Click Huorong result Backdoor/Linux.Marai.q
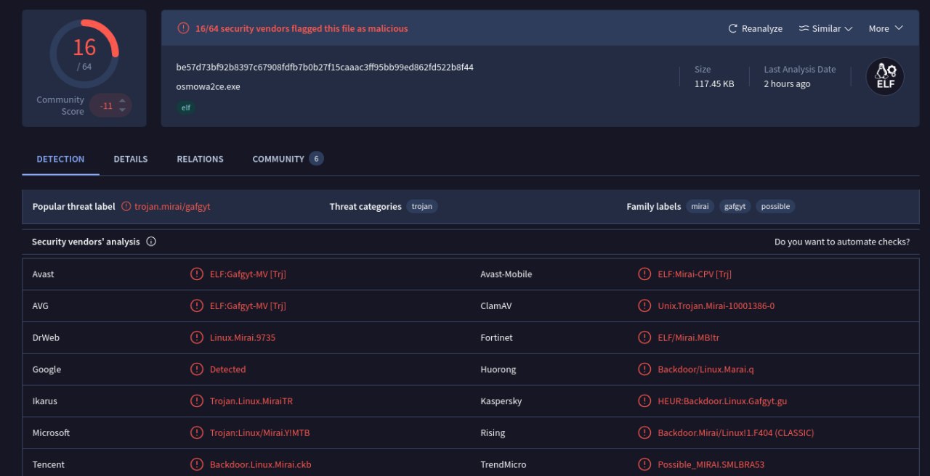 706,369
